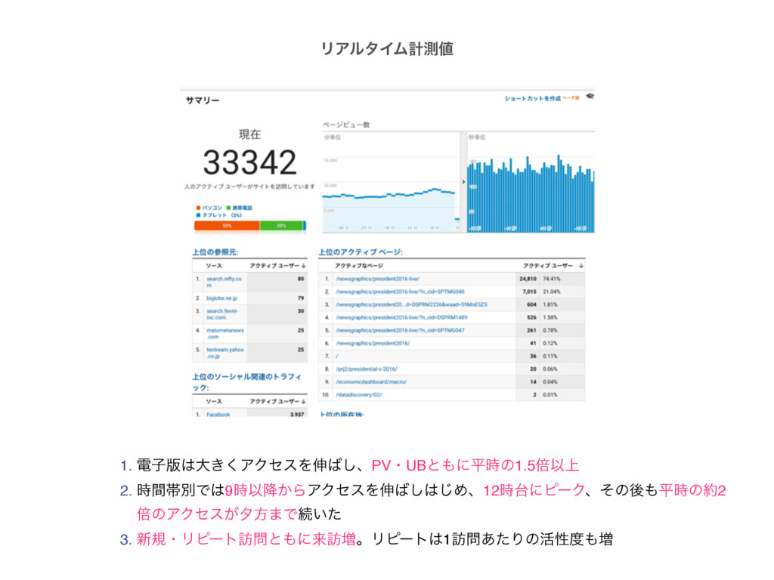This screenshot has height=580, width=774.
Task: Click the 24,810 active users value
Action: (528, 279)
